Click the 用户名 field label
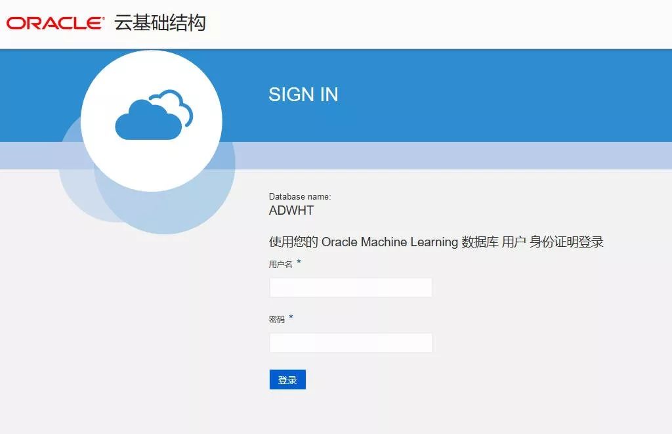Screen dimensions: 672x434 pyautogui.click(x=281, y=264)
